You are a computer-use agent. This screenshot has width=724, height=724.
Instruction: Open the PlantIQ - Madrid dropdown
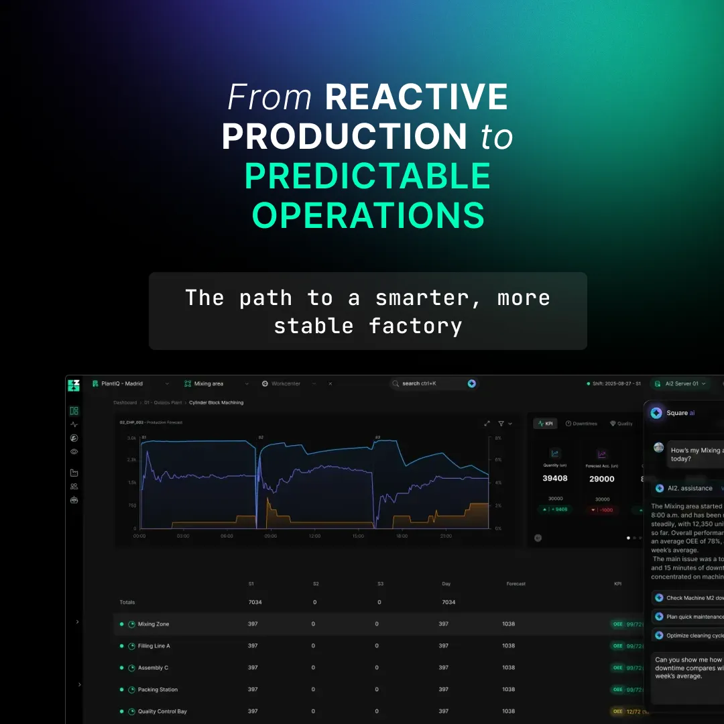point(131,383)
